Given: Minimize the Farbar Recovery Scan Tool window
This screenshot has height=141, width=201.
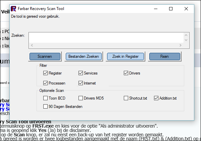Looking at the screenshot, I should [156, 9].
